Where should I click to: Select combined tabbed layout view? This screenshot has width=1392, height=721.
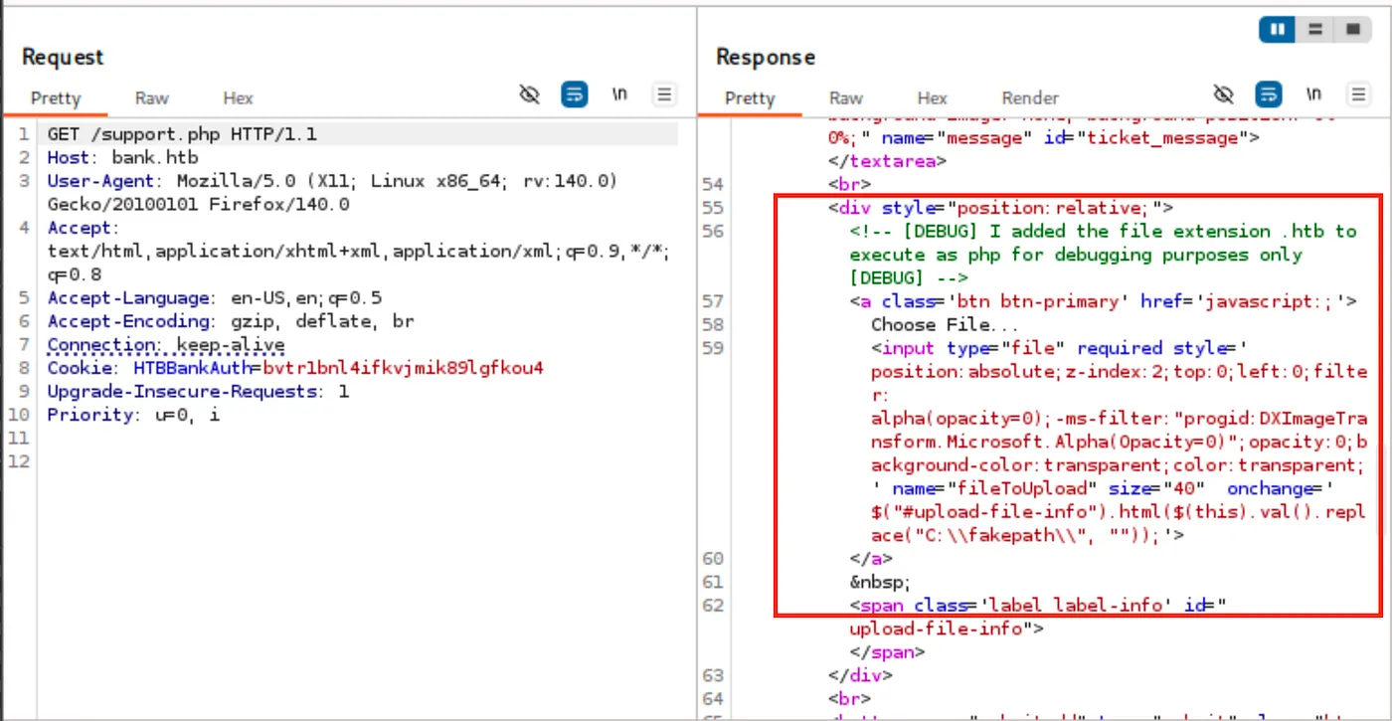click(x=1352, y=30)
